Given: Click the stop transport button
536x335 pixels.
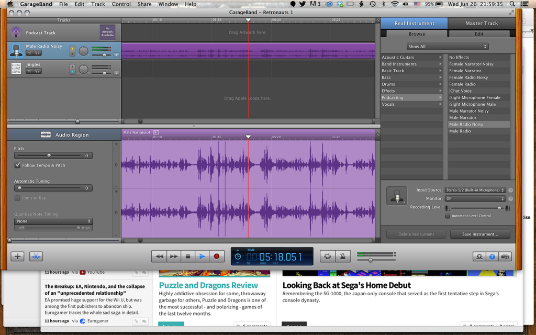Looking at the screenshot, I should pyautogui.click(x=188, y=256).
